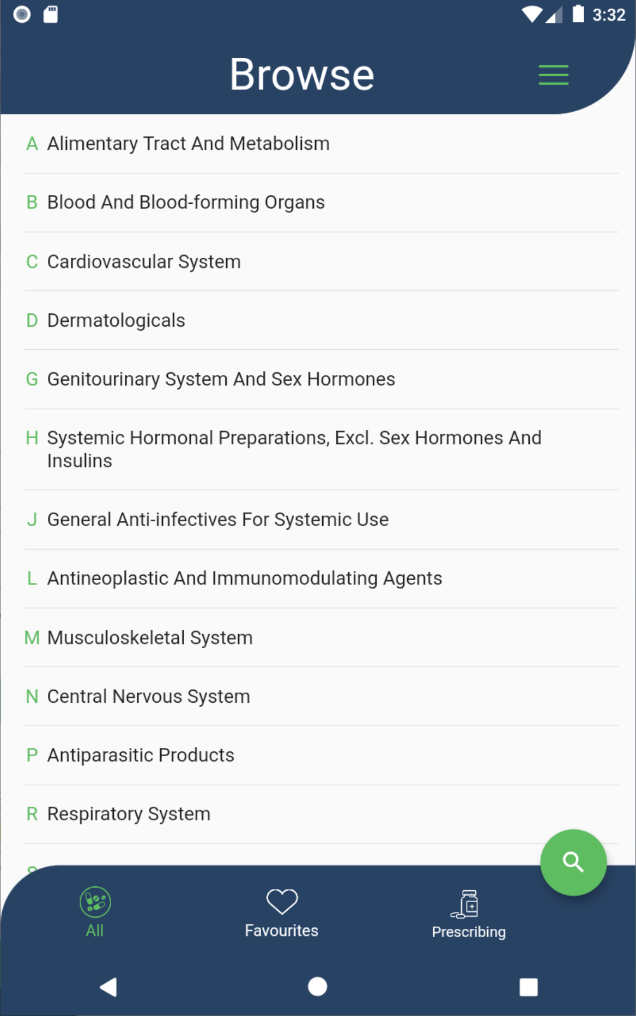
Task: Expand Systemic Hormonal Preparations category
Action: pyautogui.click(x=294, y=449)
